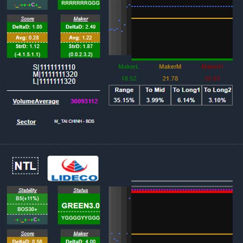Select the NTL ticker symbol box
This screenshot has height=243, width=243.
point(26,166)
